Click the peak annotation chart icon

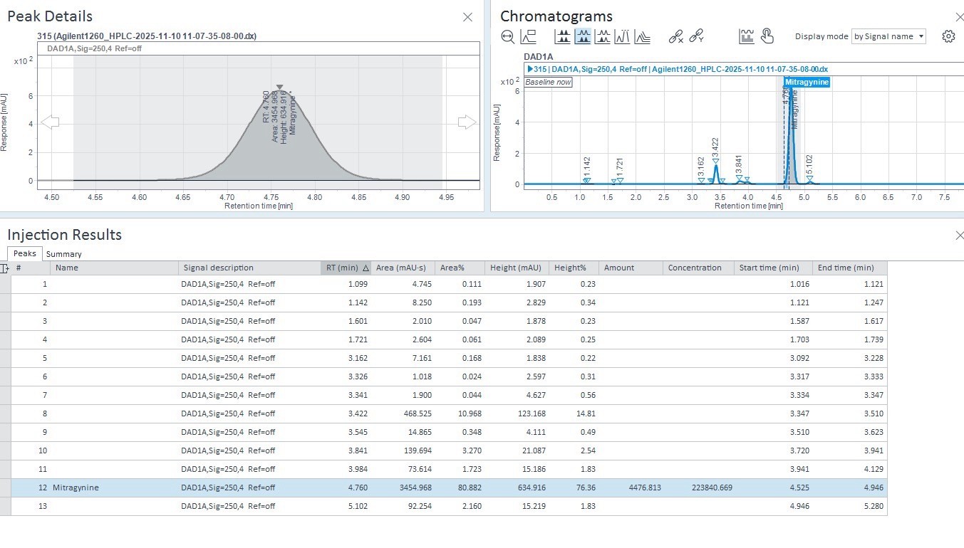[x=528, y=37]
